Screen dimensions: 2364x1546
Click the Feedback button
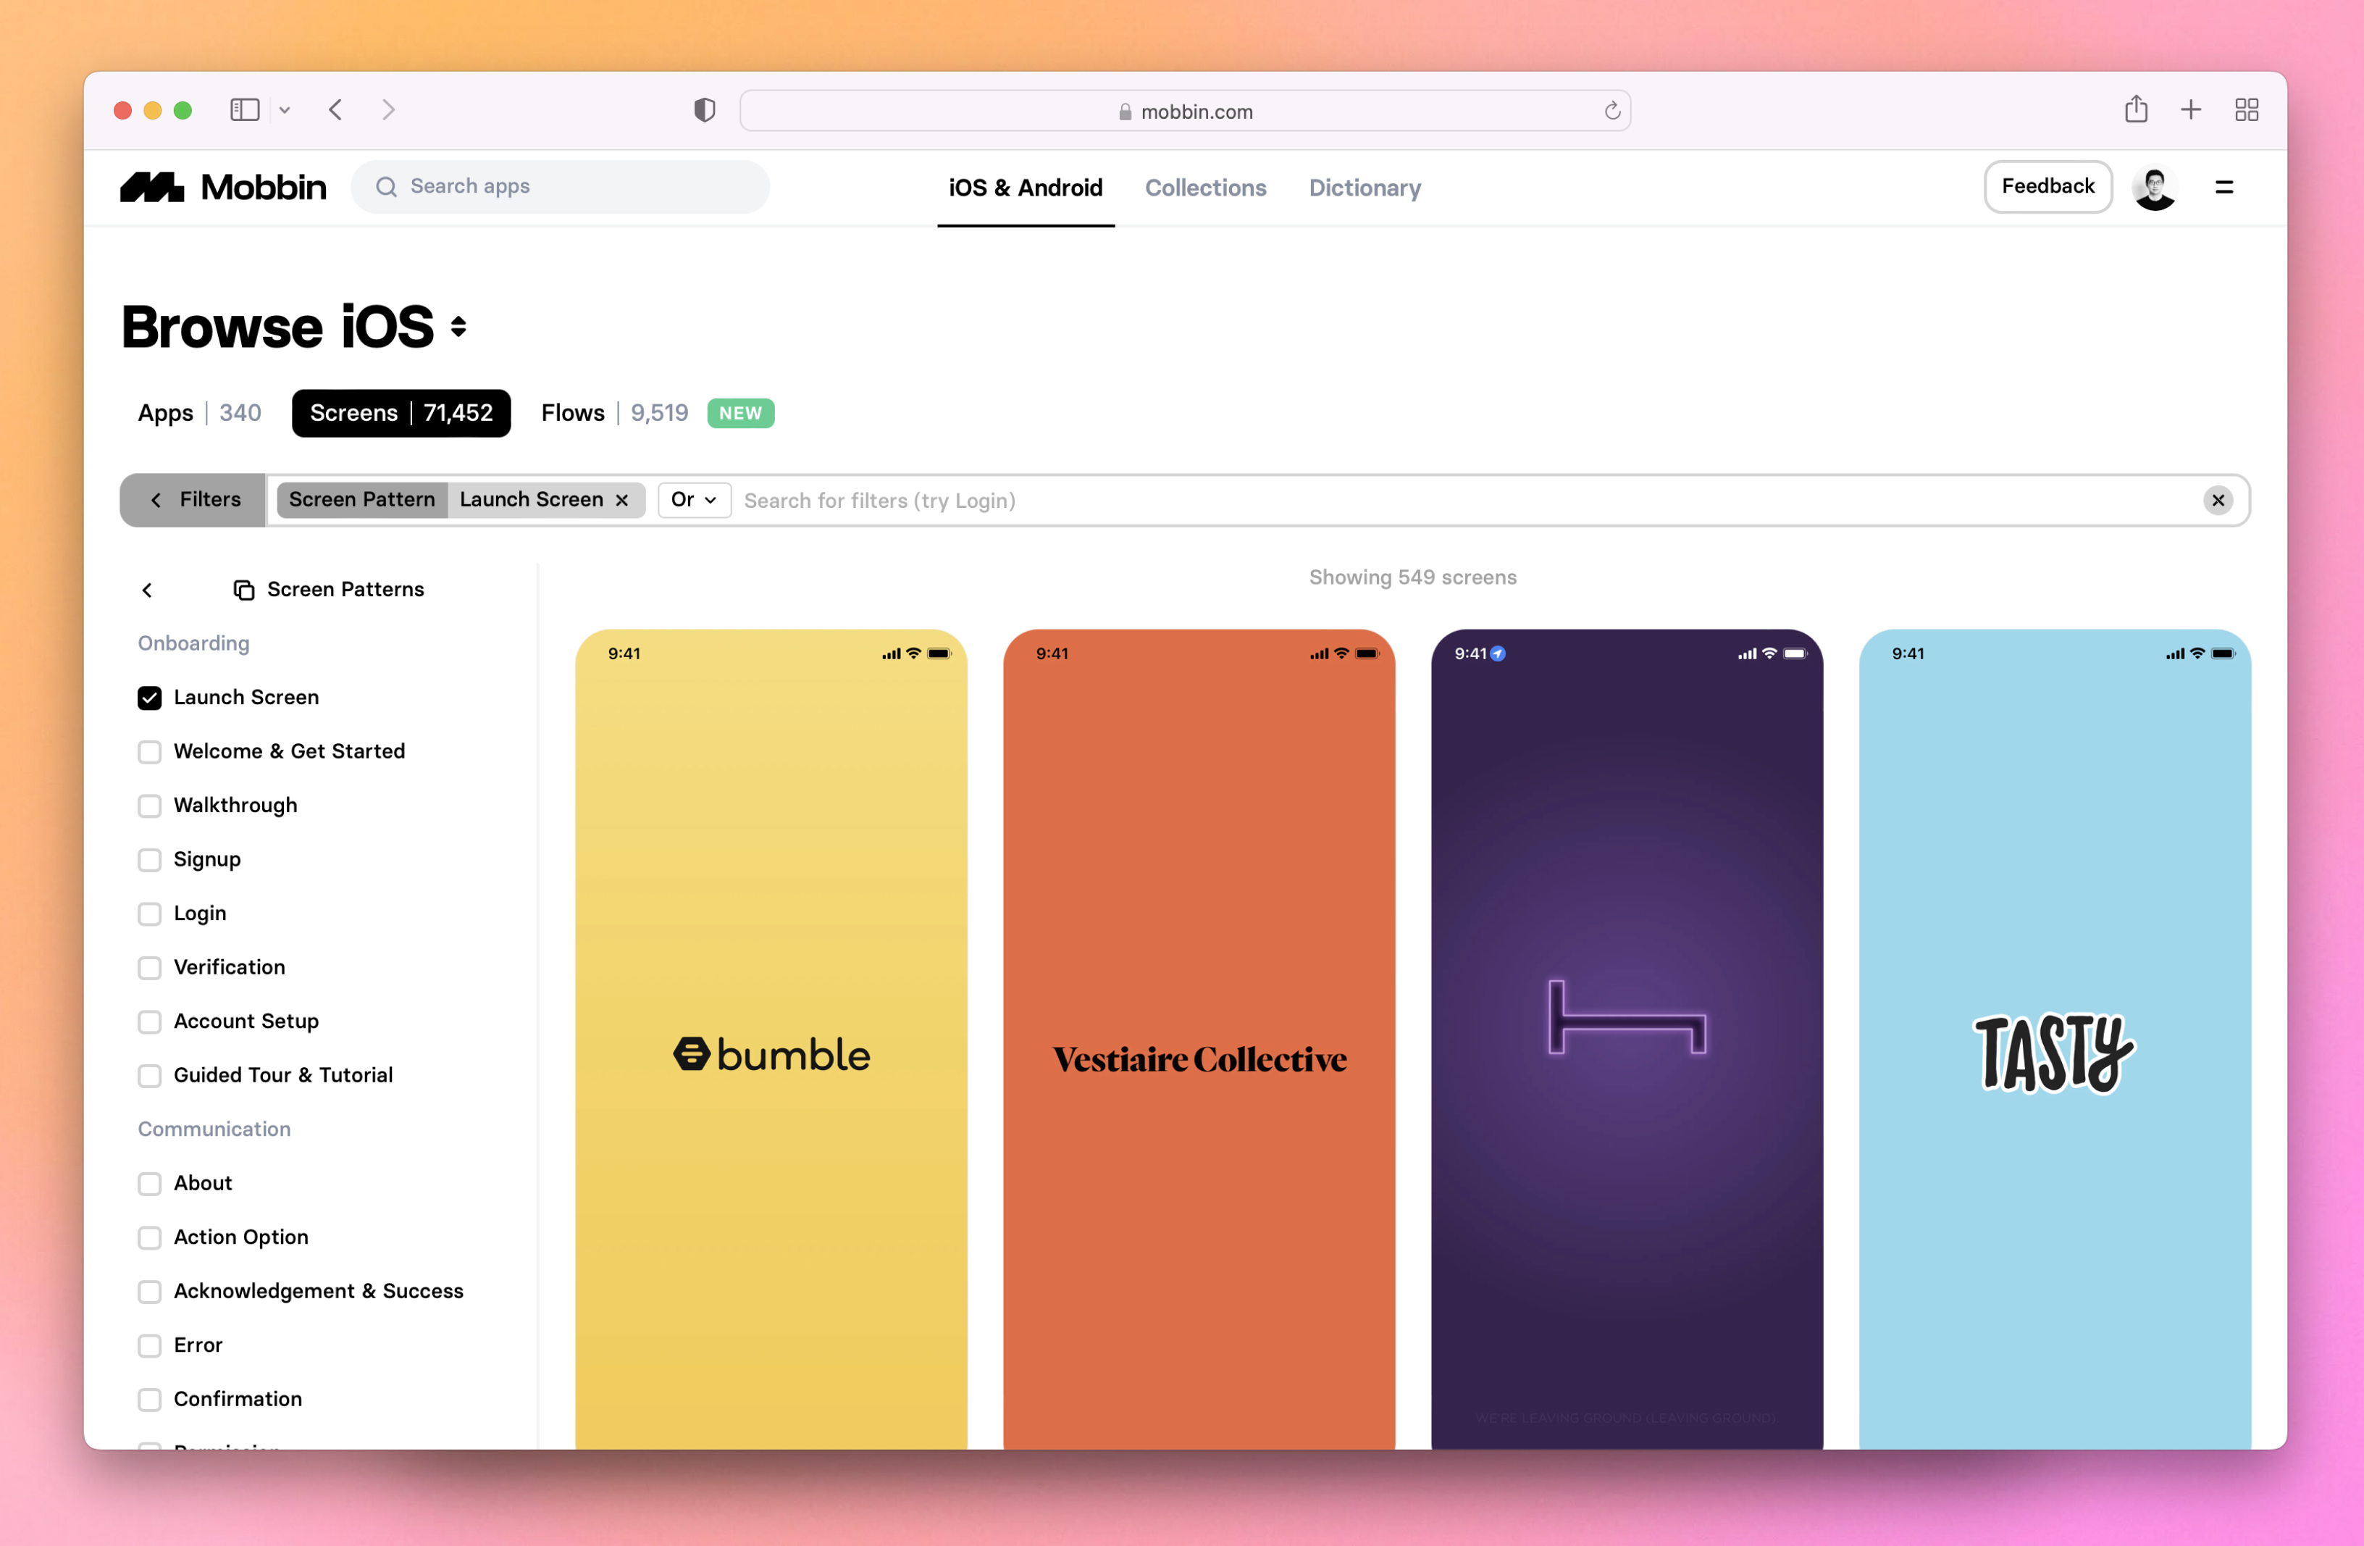pyautogui.click(x=2047, y=187)
